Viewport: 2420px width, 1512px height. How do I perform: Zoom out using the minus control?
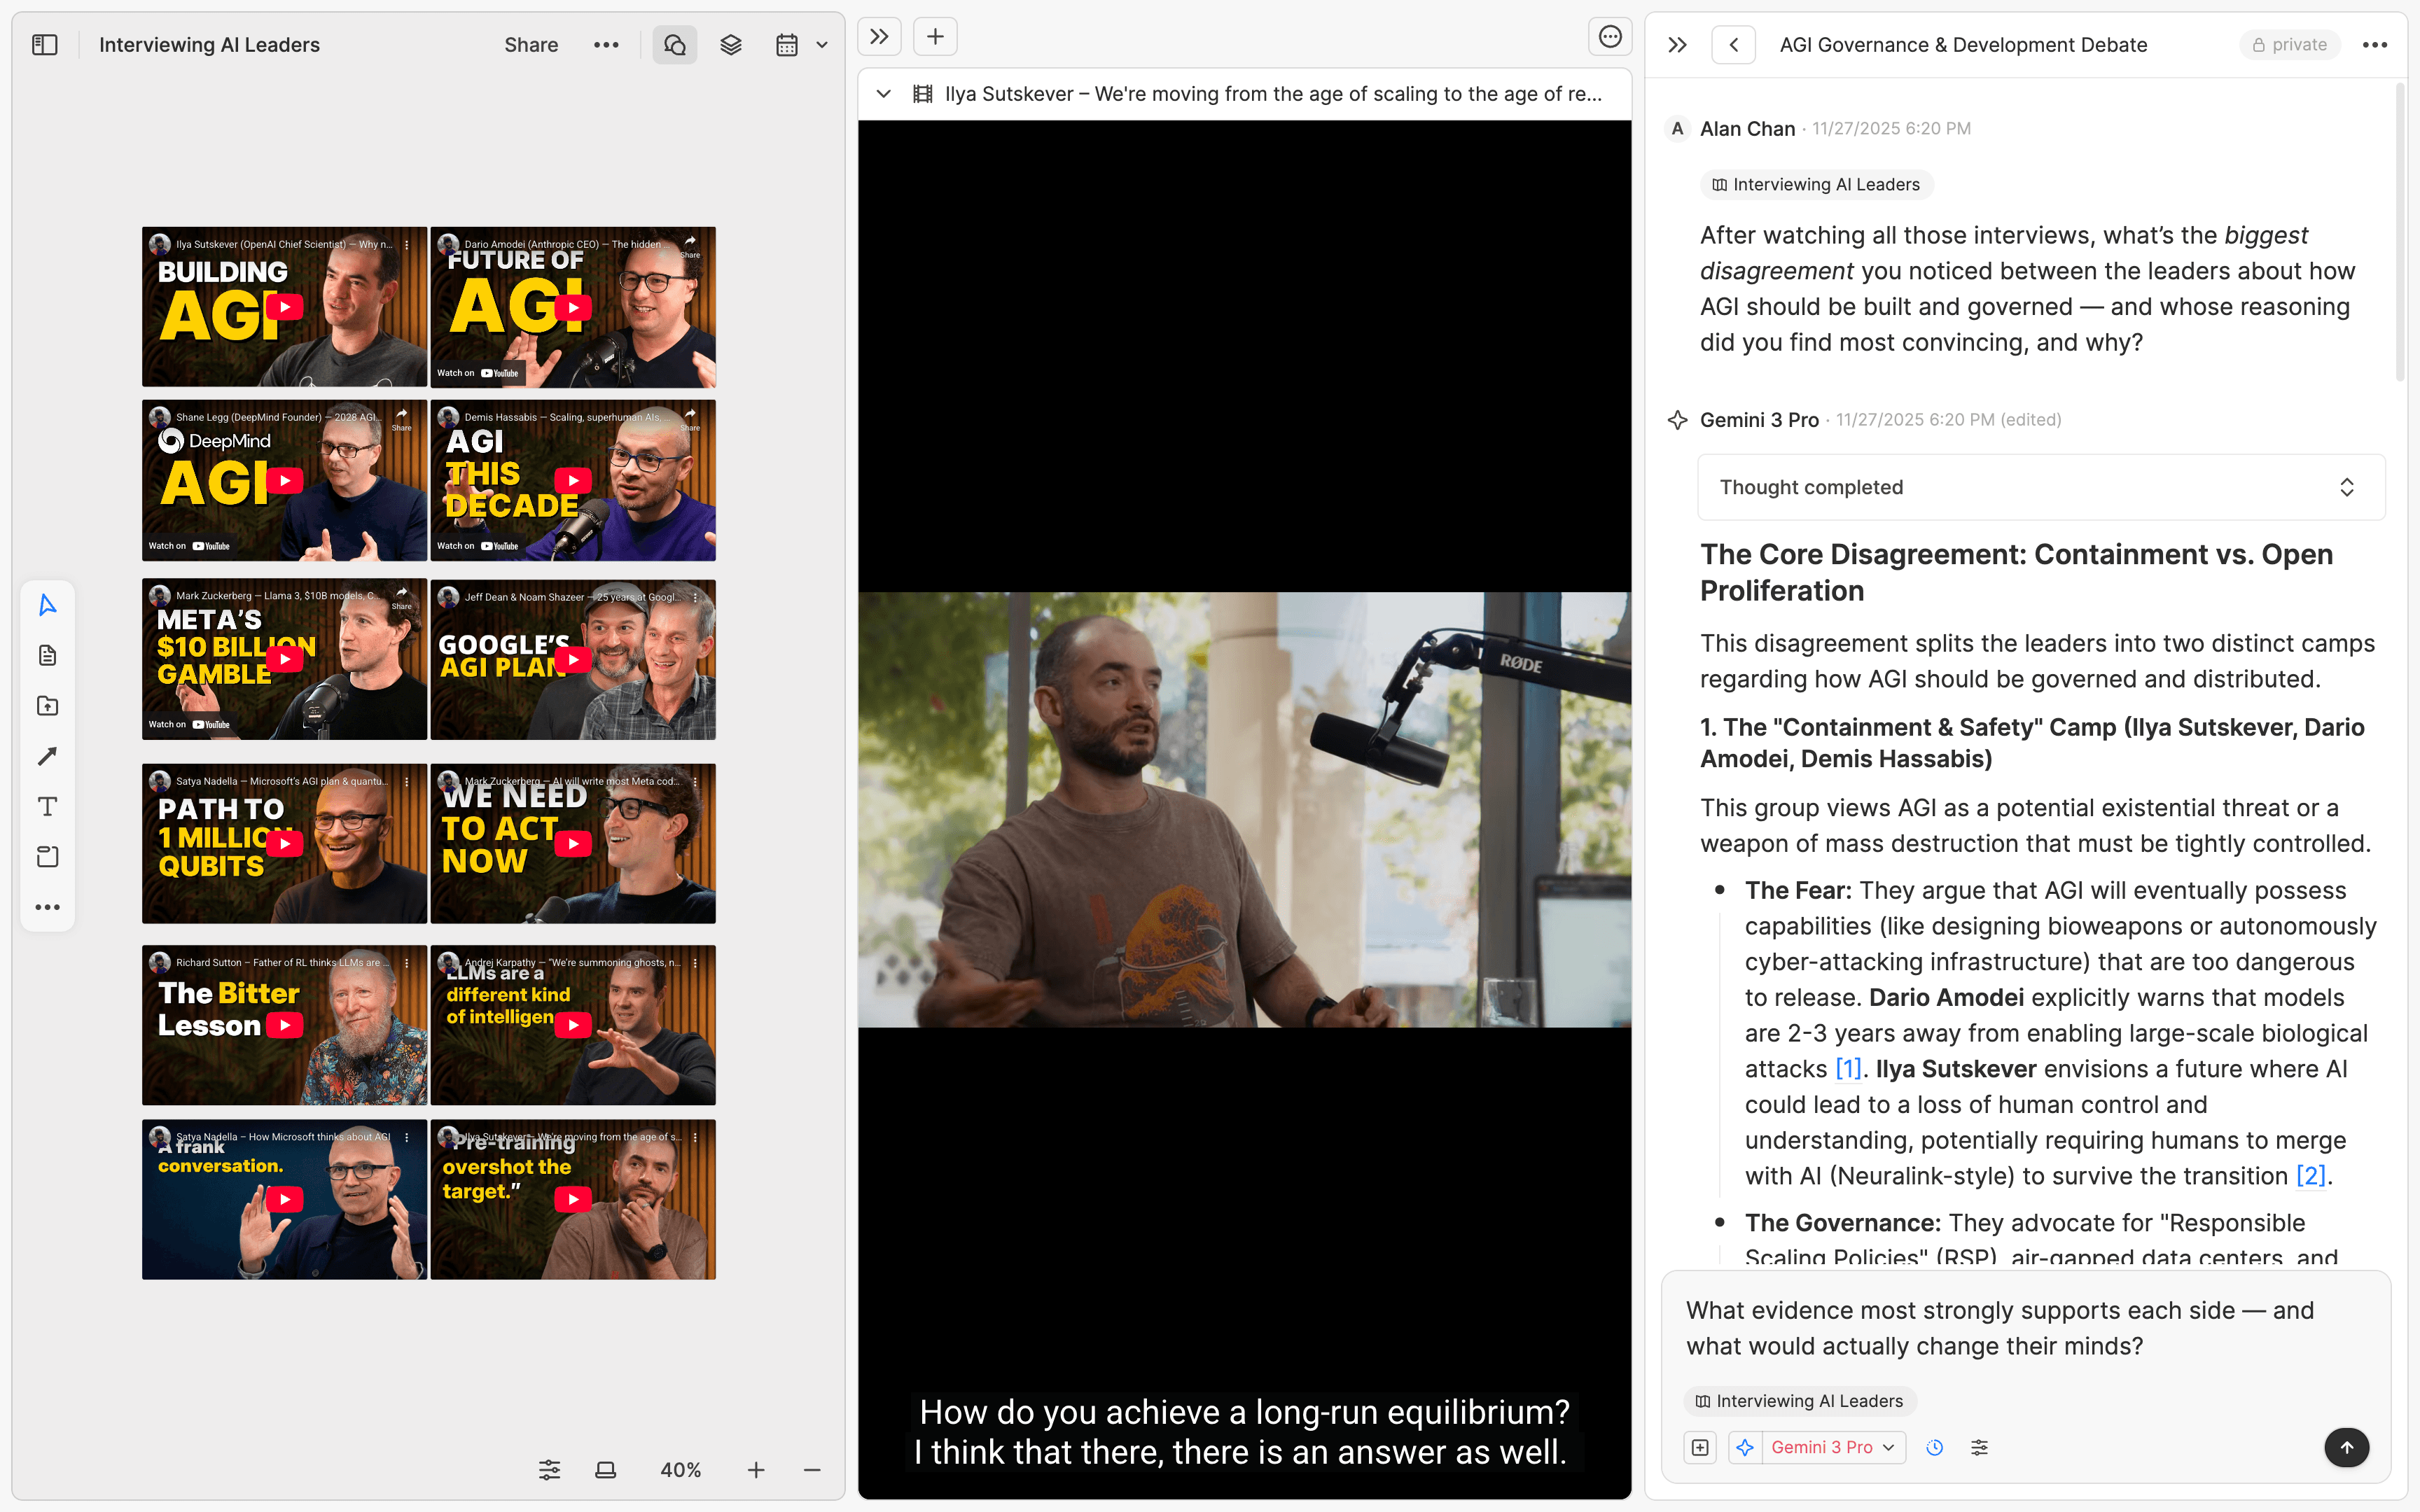click(811, 1469)
